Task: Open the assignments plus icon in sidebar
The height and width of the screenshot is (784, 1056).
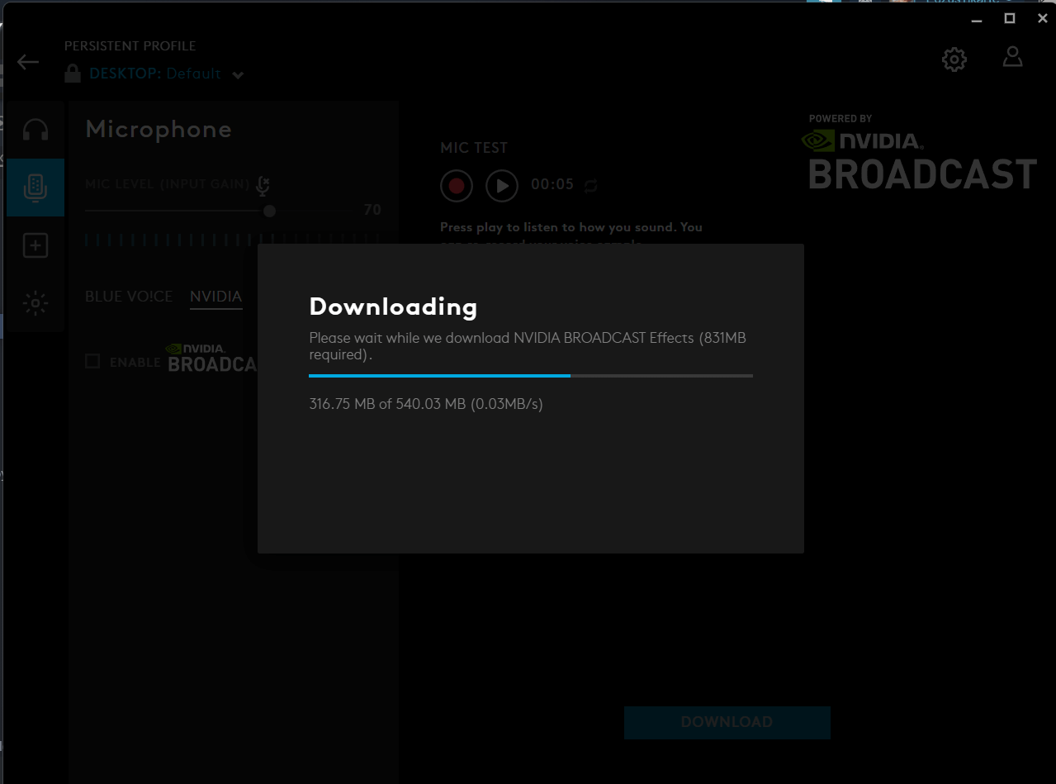Action: click(36, 245)
